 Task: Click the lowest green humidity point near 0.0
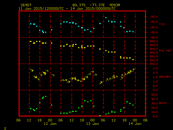[100, 116]
